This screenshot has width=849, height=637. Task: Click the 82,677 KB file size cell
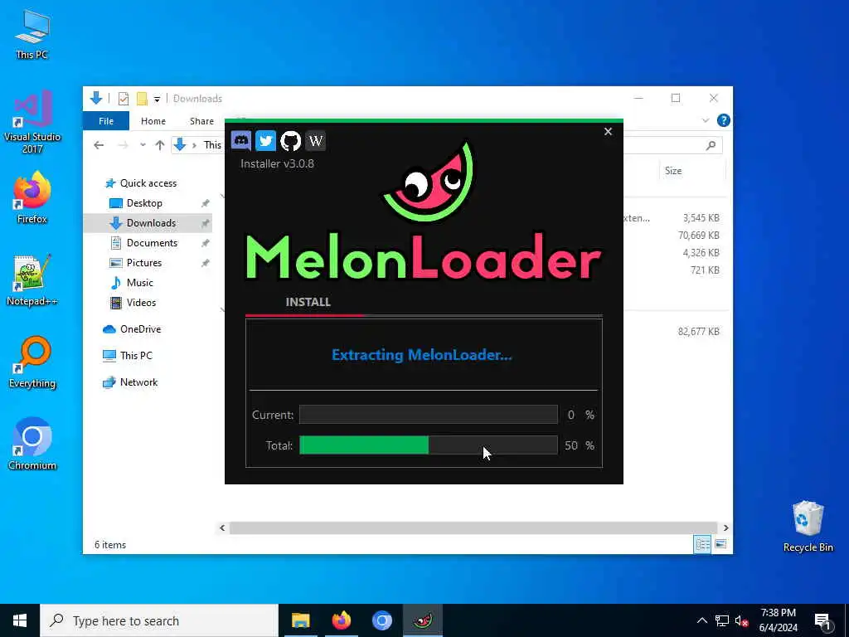(x=698, y=332)
